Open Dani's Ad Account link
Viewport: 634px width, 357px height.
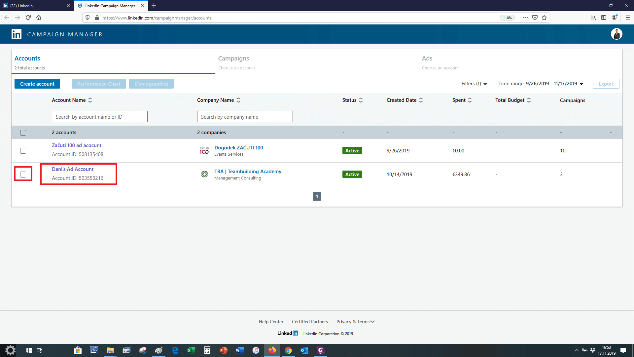[73, 169]
